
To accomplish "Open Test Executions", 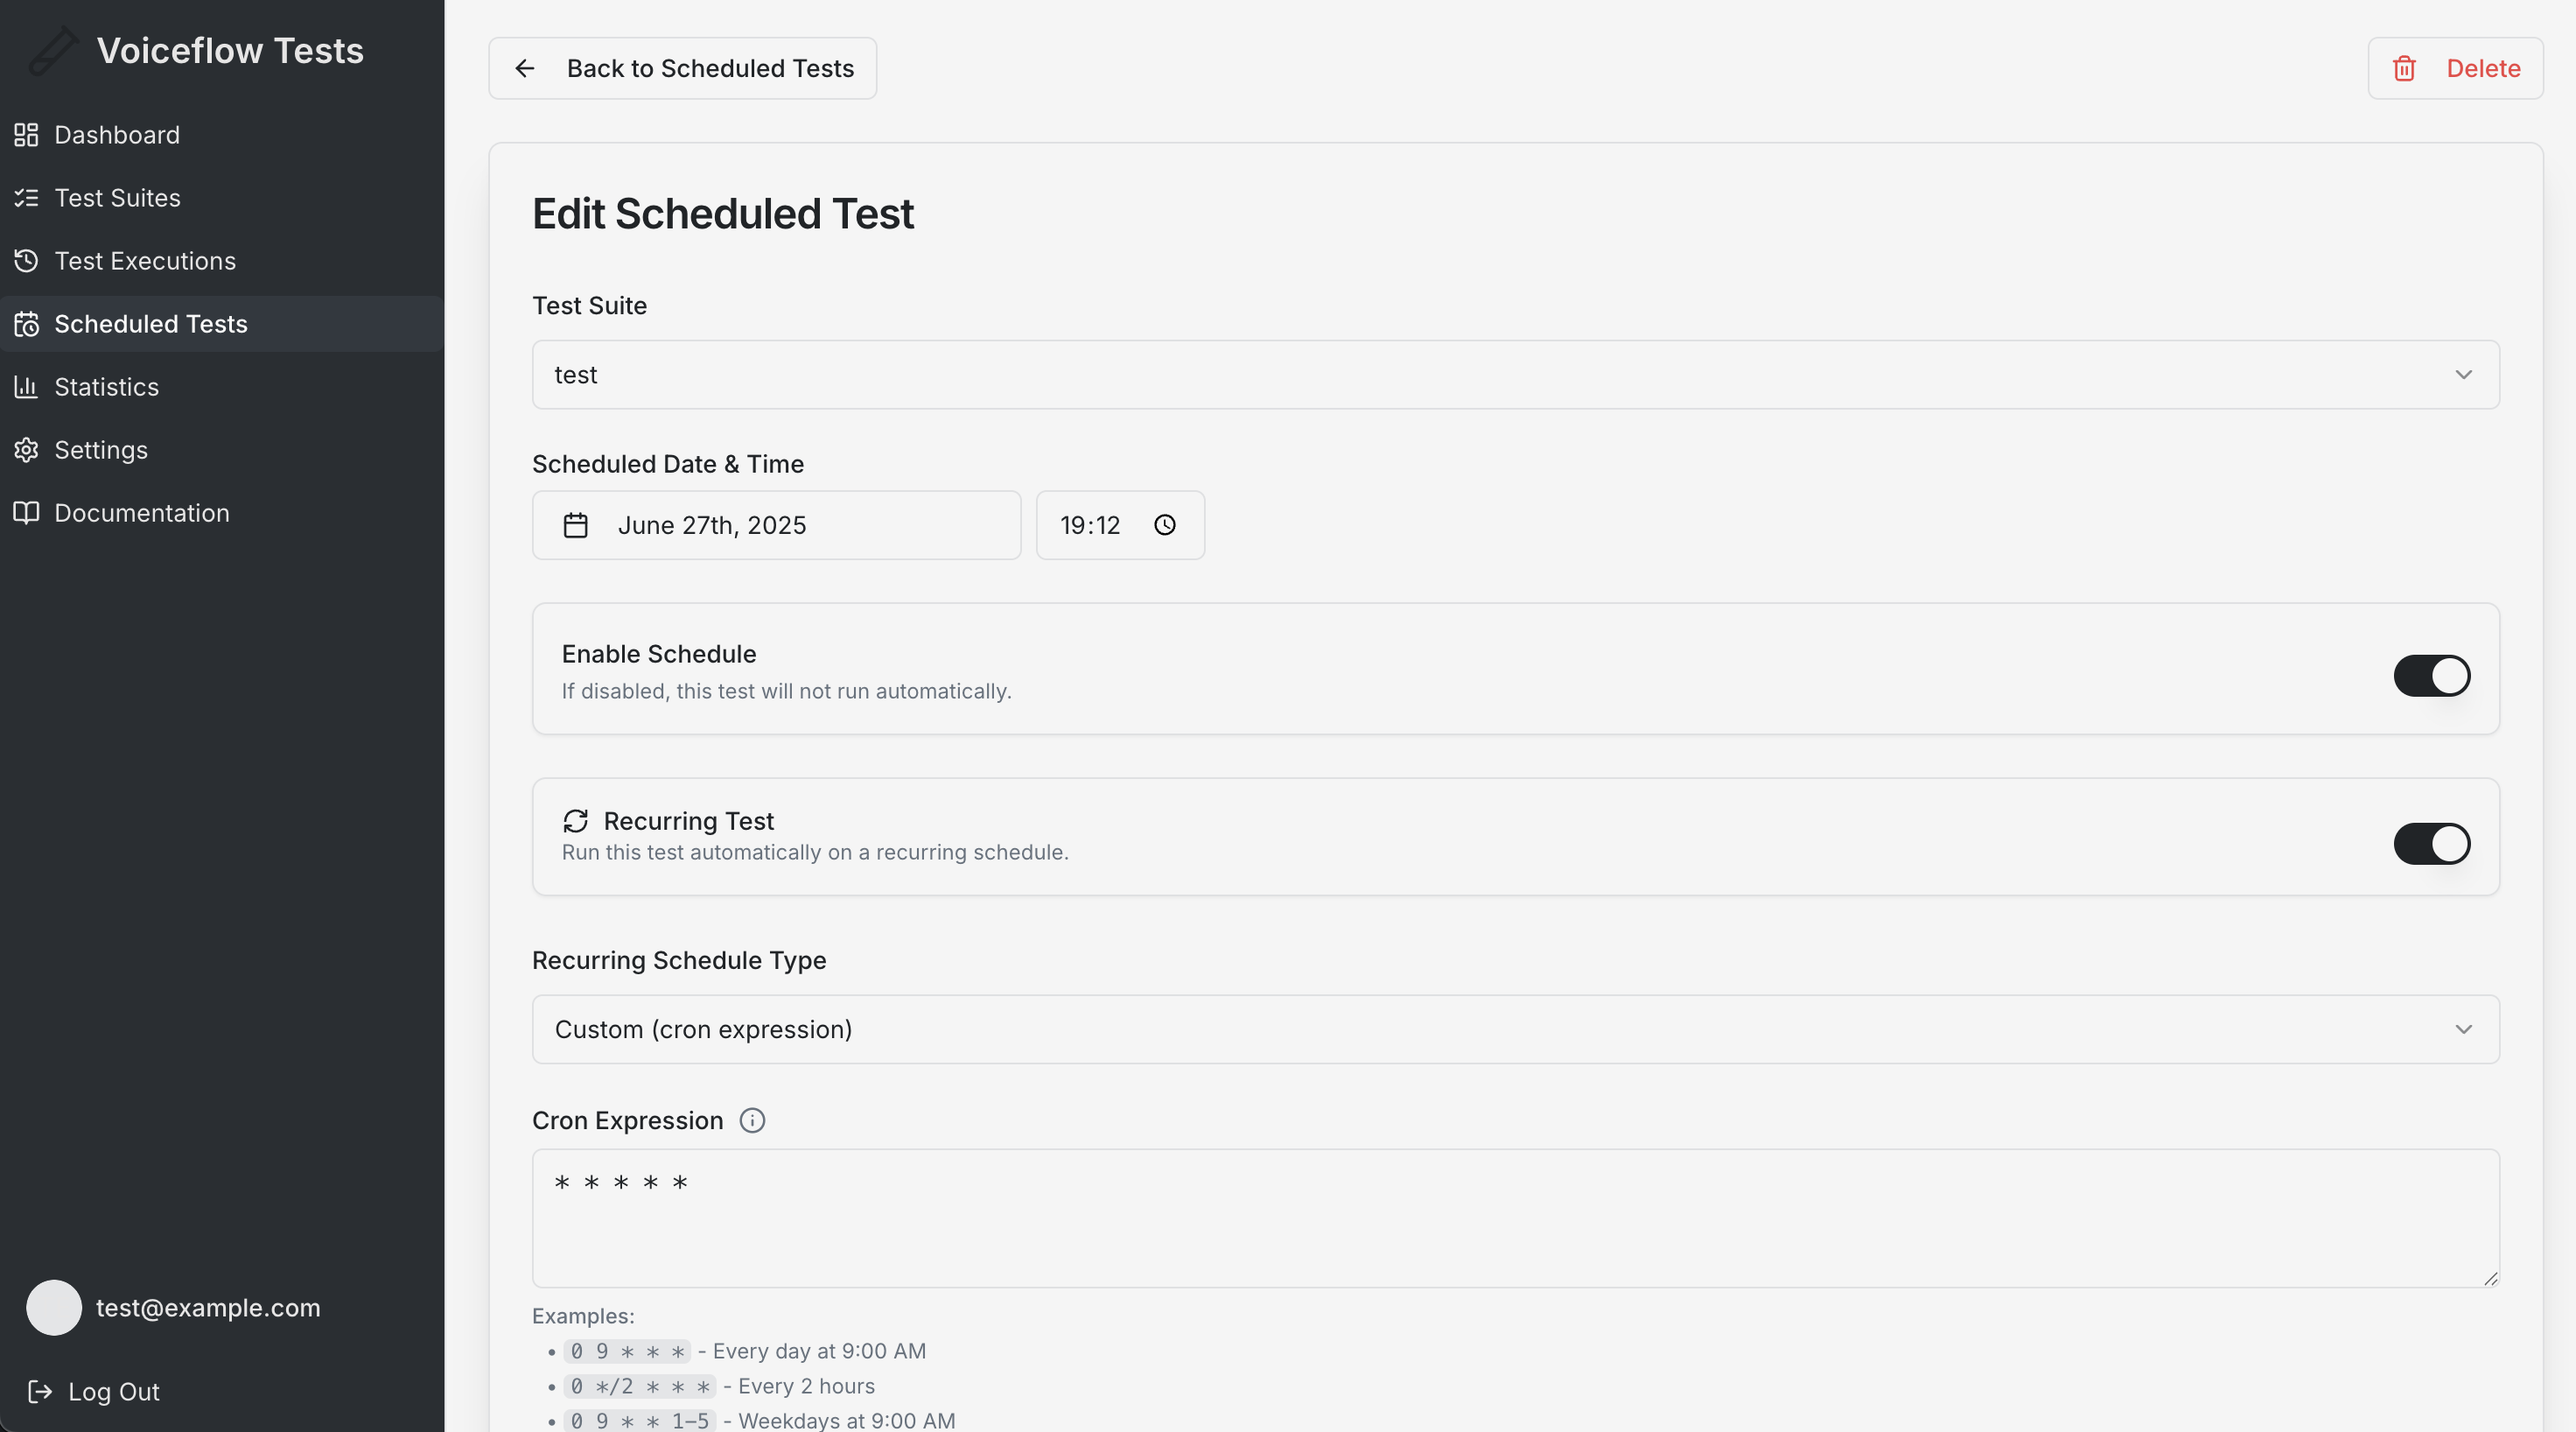I will [x=222, y=261].
